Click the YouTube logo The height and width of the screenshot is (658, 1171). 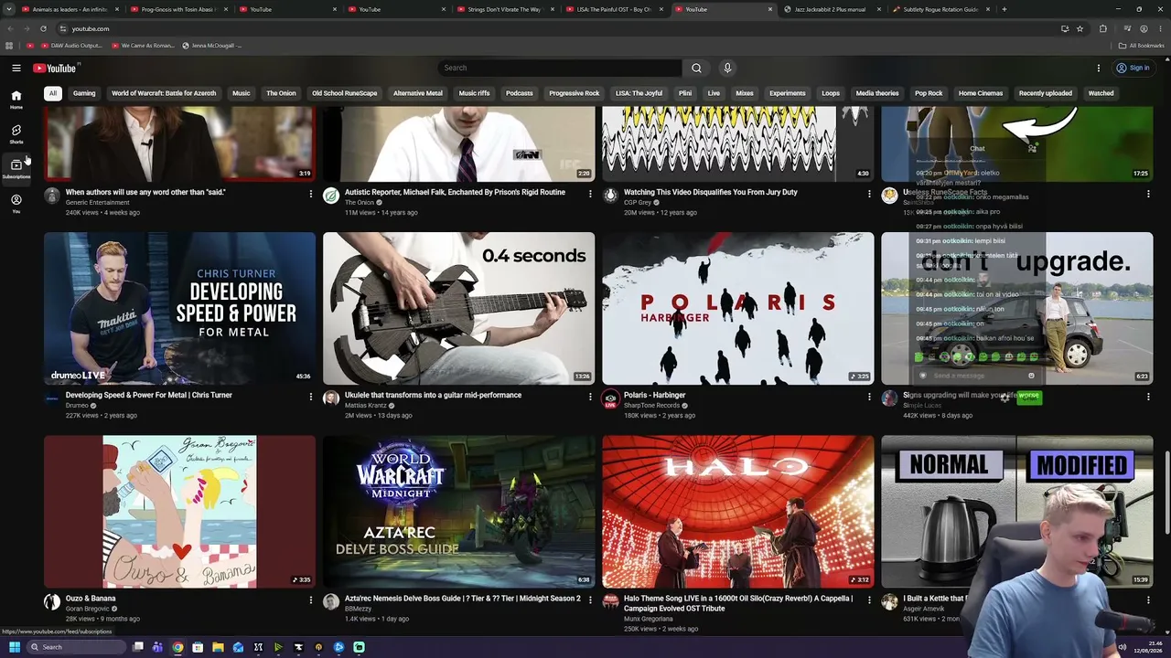pyautogui.click(x=57, y=68)
